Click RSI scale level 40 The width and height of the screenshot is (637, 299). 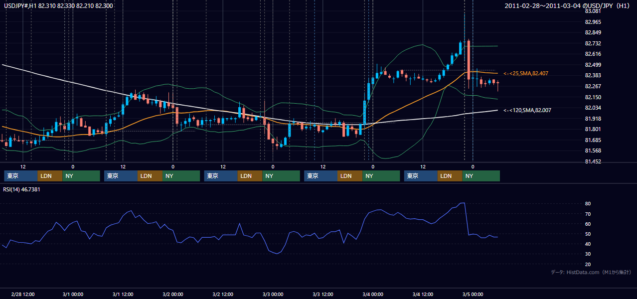(588, 244)
